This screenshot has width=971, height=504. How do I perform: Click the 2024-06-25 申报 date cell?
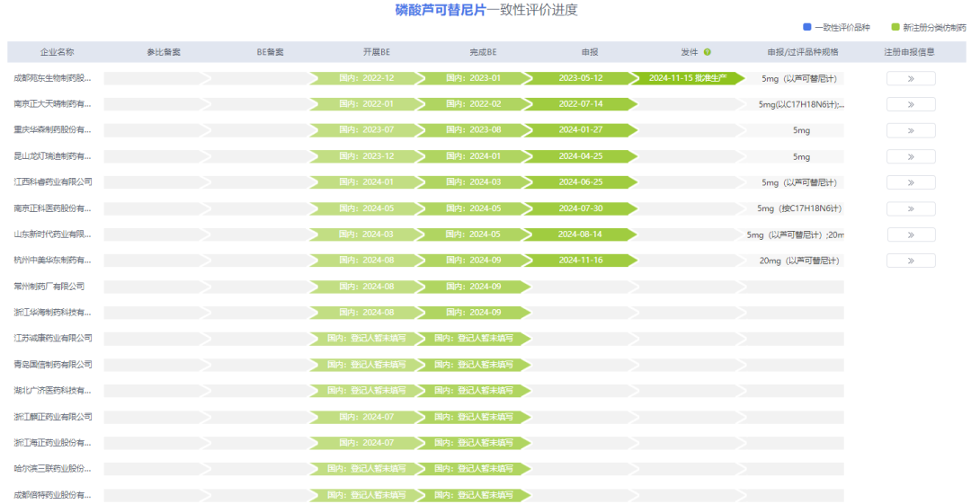click(580, 182)
